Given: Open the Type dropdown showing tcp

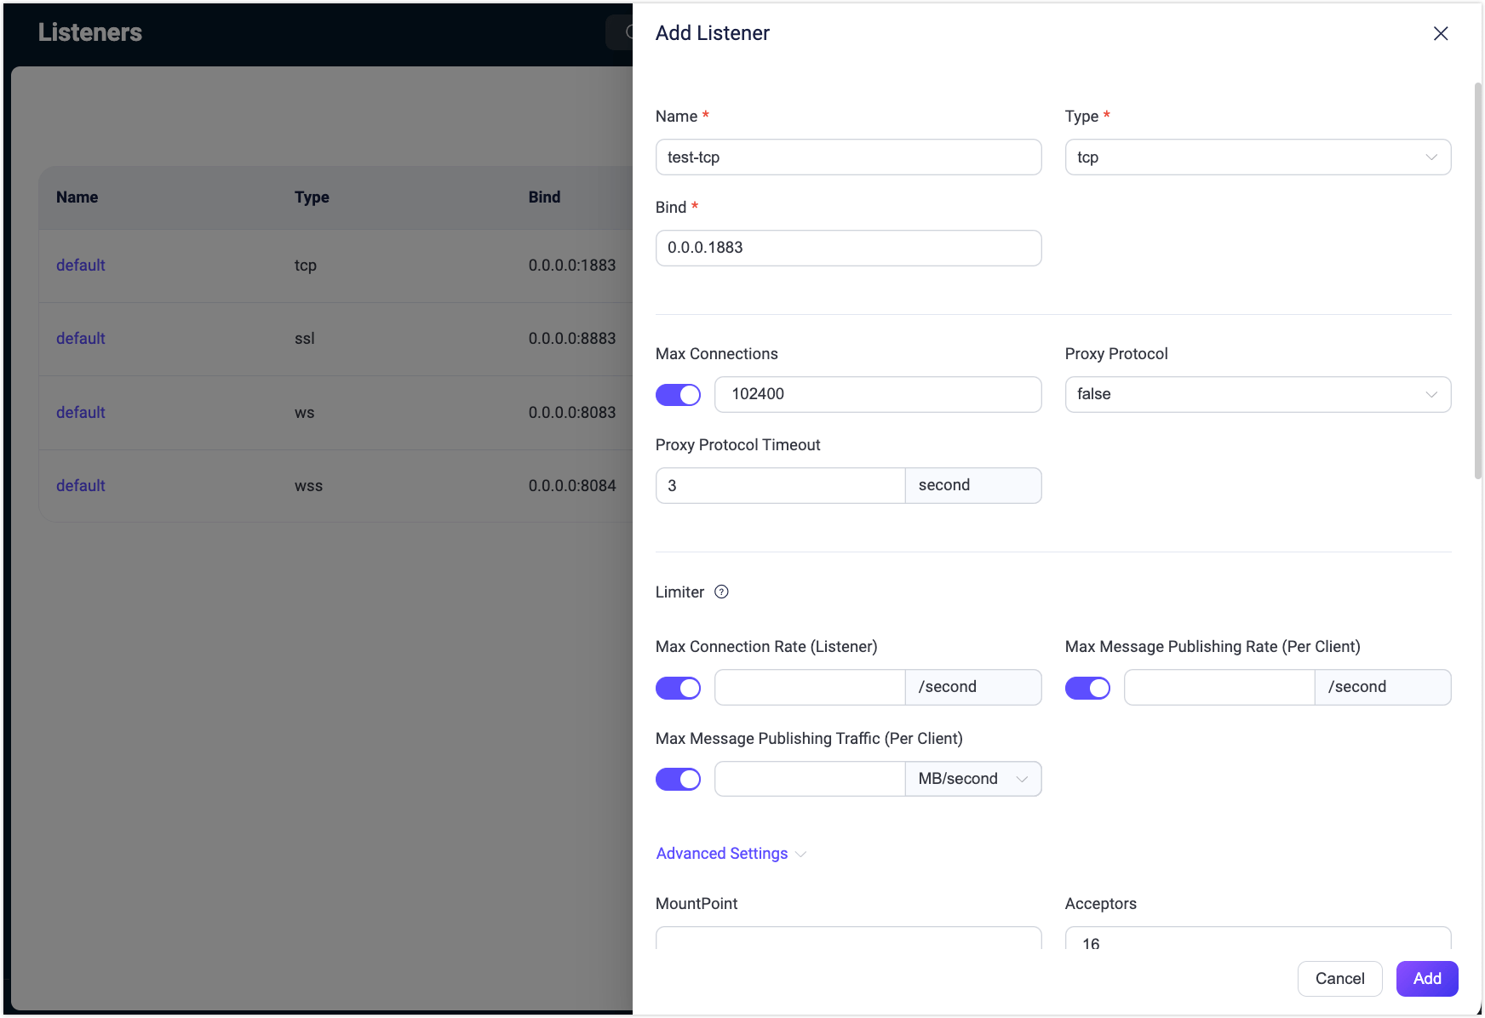Looking at the screenshot, I should [x=1257, y=157].
